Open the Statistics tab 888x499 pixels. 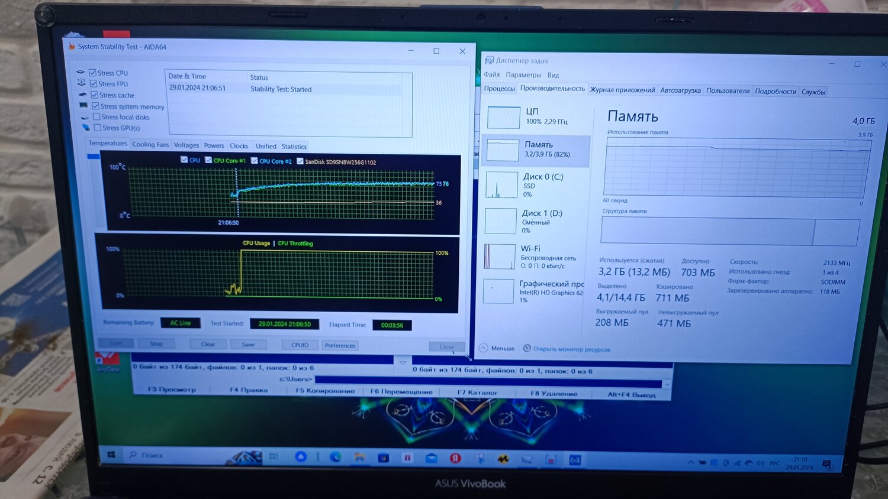tap(294, 147)
